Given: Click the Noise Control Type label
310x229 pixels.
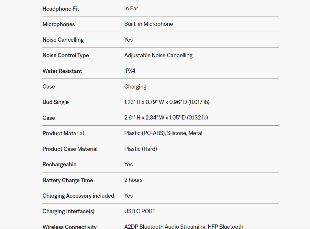Looking at the screenshot, I should click(x=66, y=55).
